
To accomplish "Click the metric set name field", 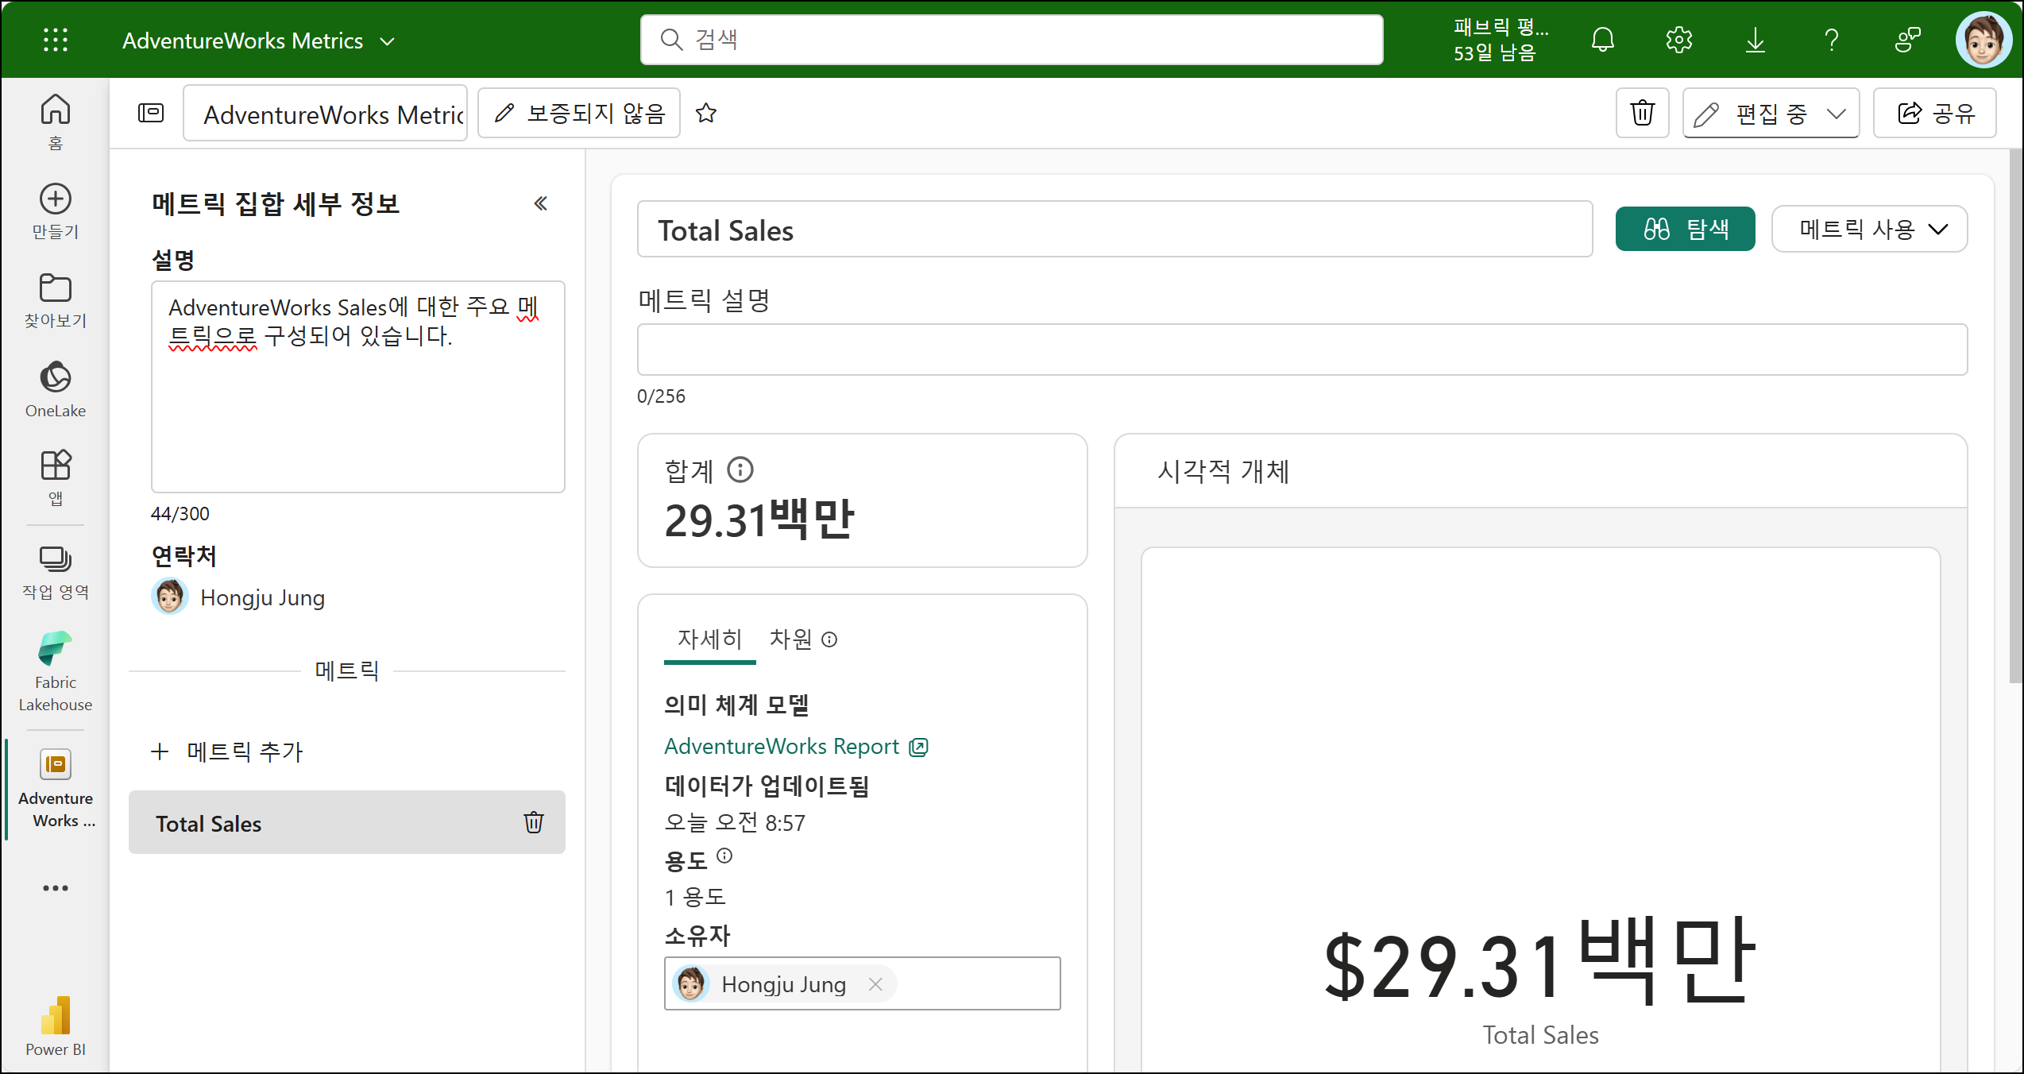I will (326, 114).
